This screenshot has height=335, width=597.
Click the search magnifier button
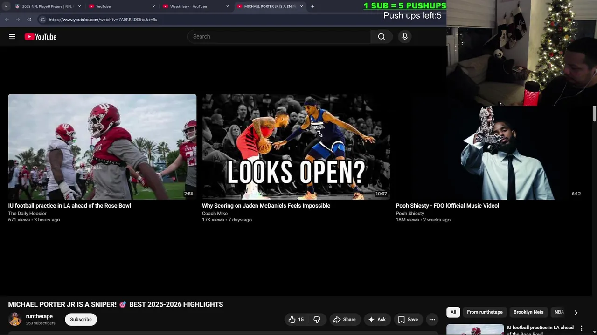(x=382, y=37)
